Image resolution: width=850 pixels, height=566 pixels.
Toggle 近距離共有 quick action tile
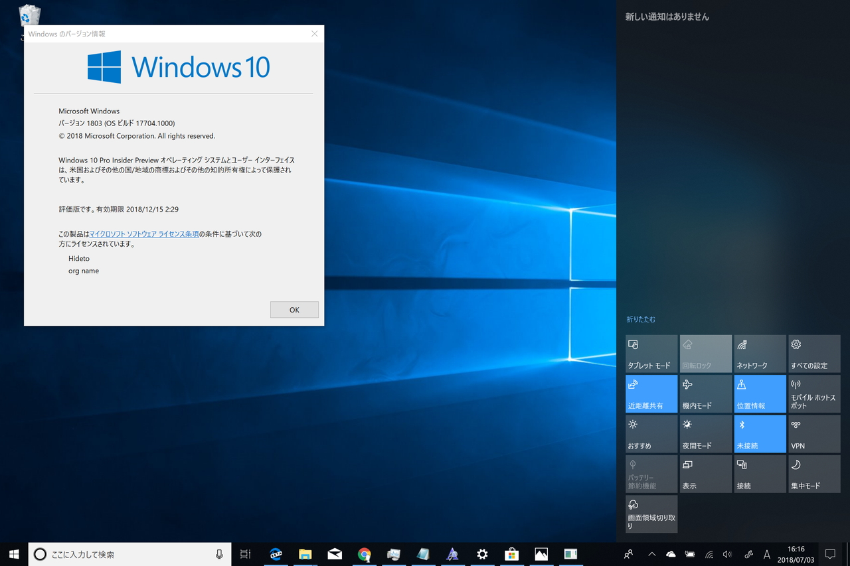click(651, 394)
